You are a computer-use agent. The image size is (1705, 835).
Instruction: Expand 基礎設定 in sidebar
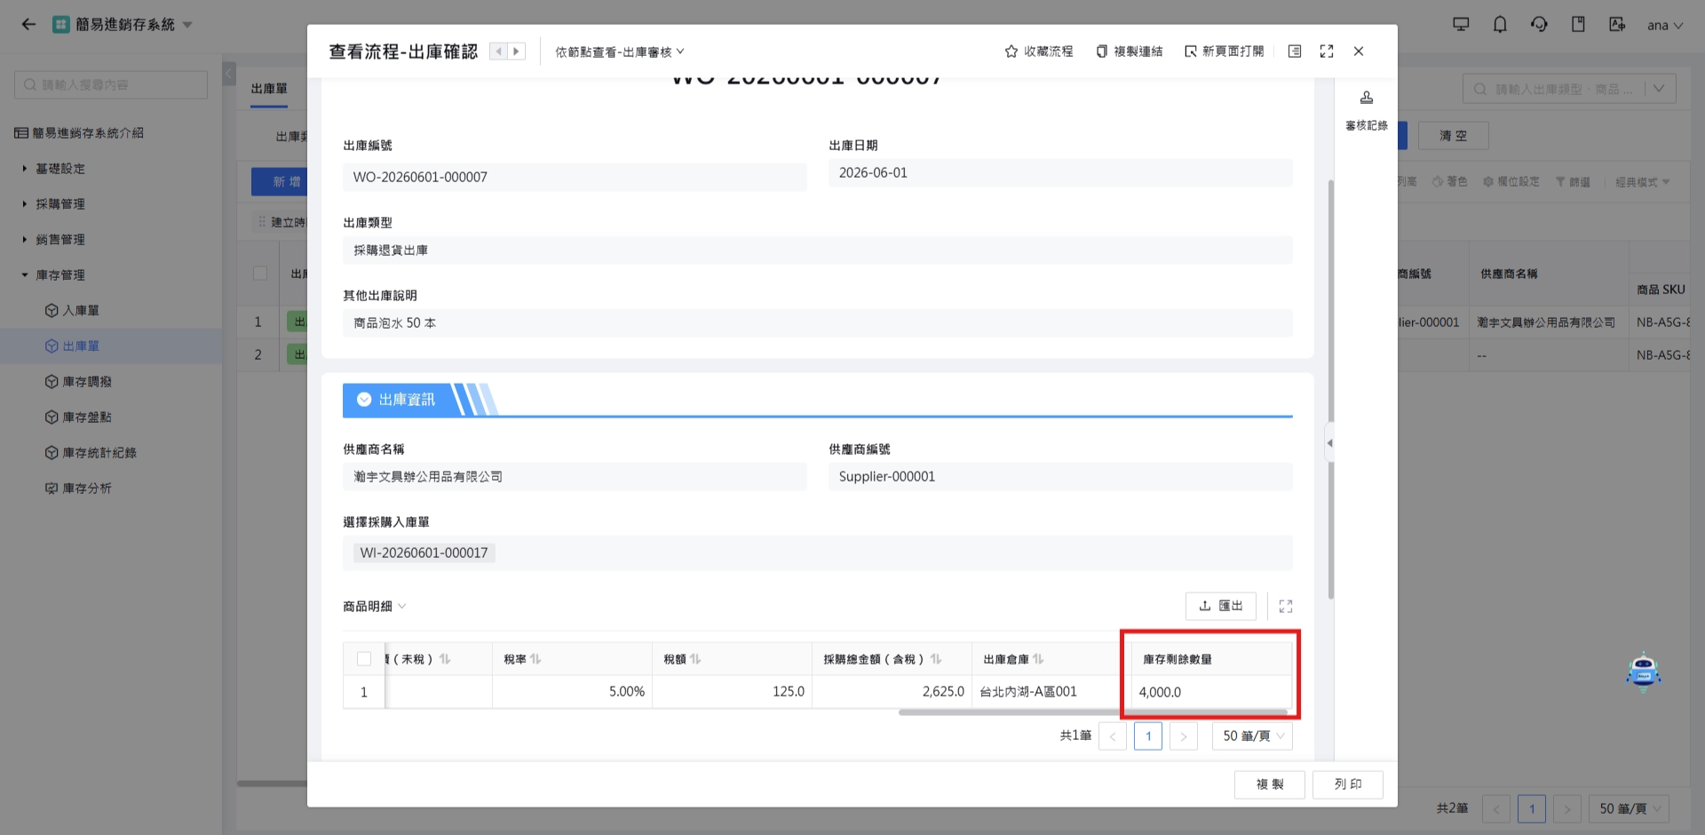(60, 169)
